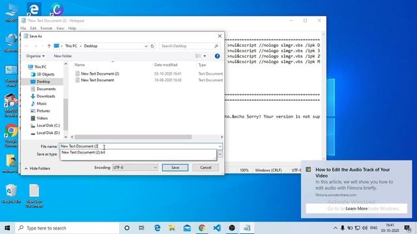
Task: Refresh the Desktop folder listing
Action: click(x=152, y=46)
